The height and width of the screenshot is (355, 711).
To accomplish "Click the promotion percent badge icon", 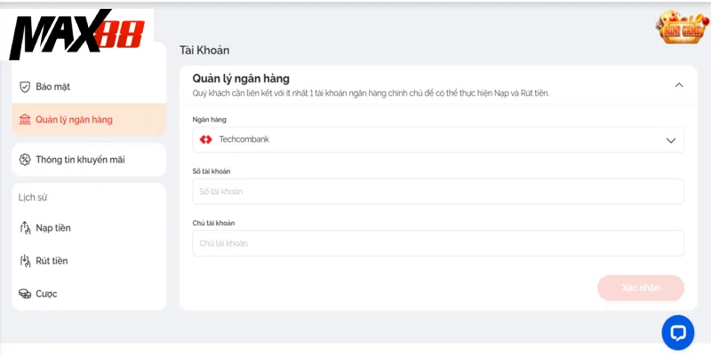I will pos(25,160).
